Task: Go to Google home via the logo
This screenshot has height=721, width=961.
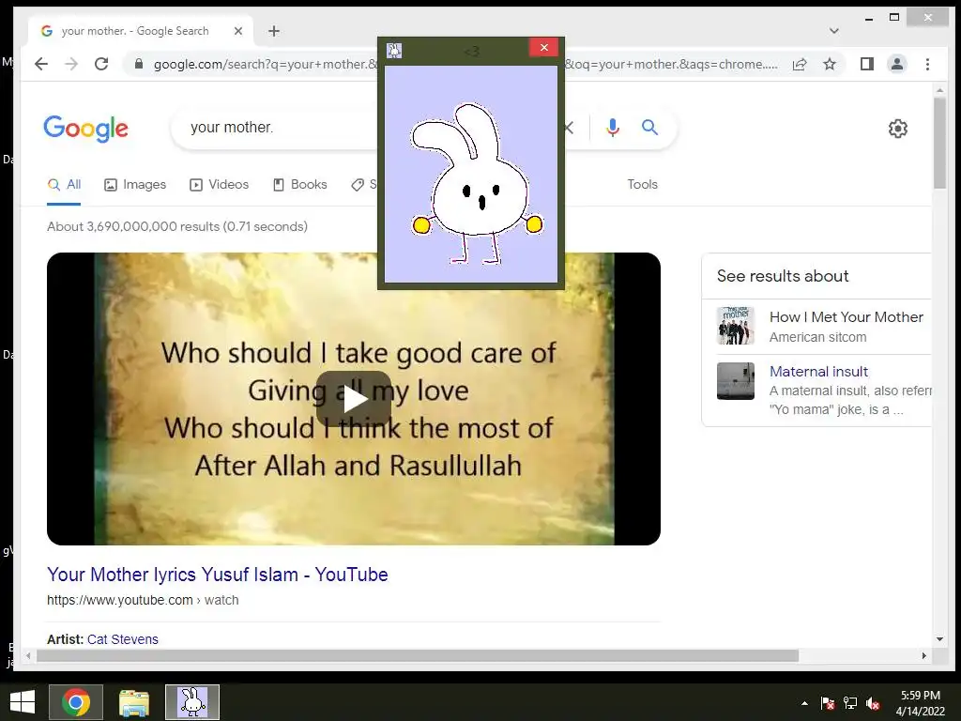Action: click(85, 128)
